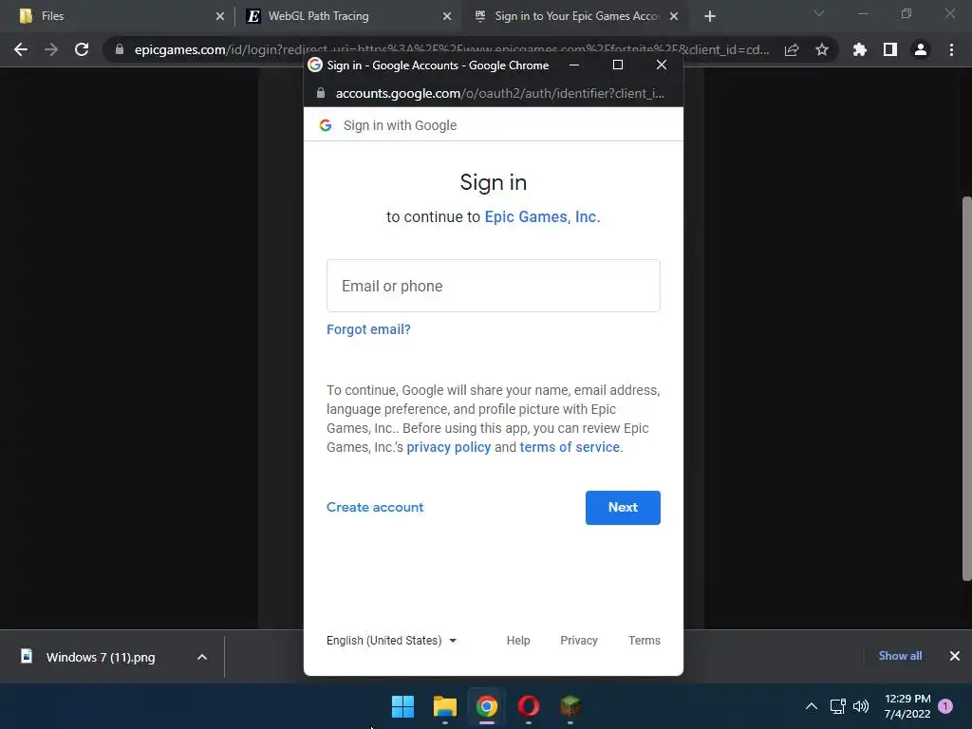Open downloaded Windows 7 (11).png file

[101, 657]
